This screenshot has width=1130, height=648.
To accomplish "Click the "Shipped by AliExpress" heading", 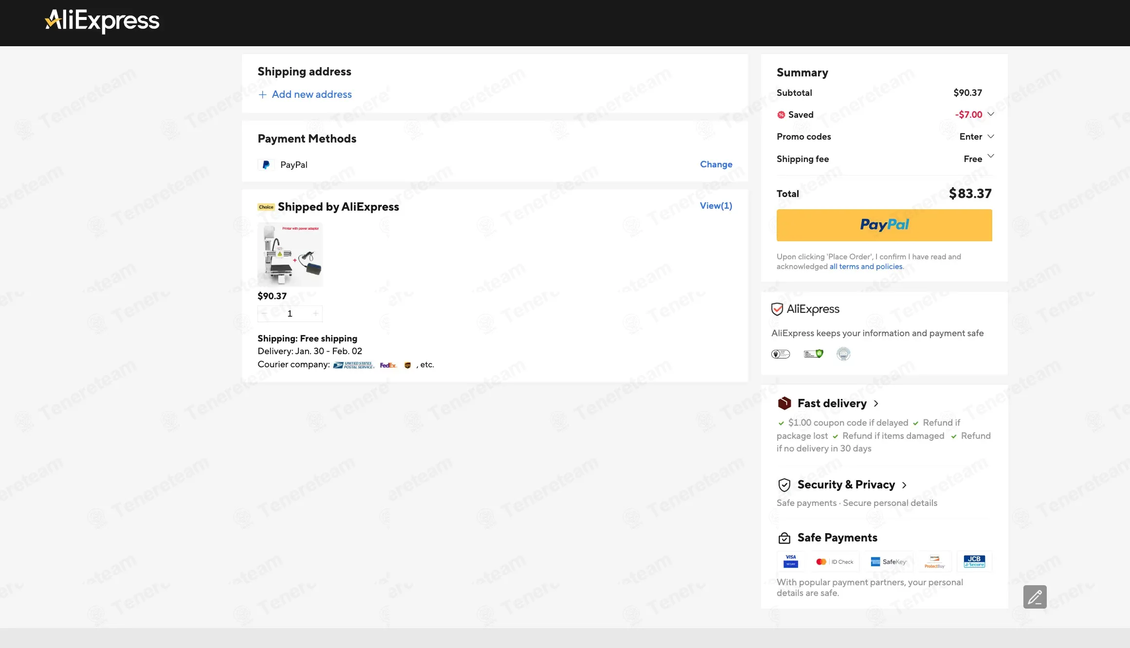I will pos(338,207).
